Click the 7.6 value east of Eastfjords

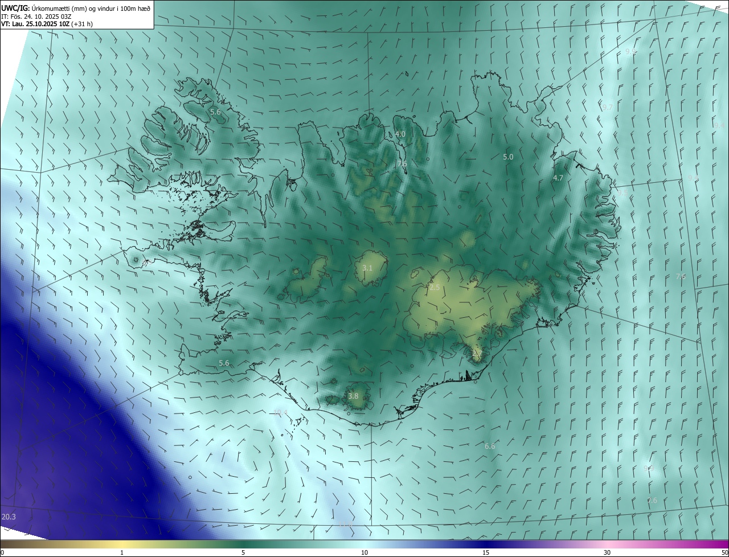[681, 276]
